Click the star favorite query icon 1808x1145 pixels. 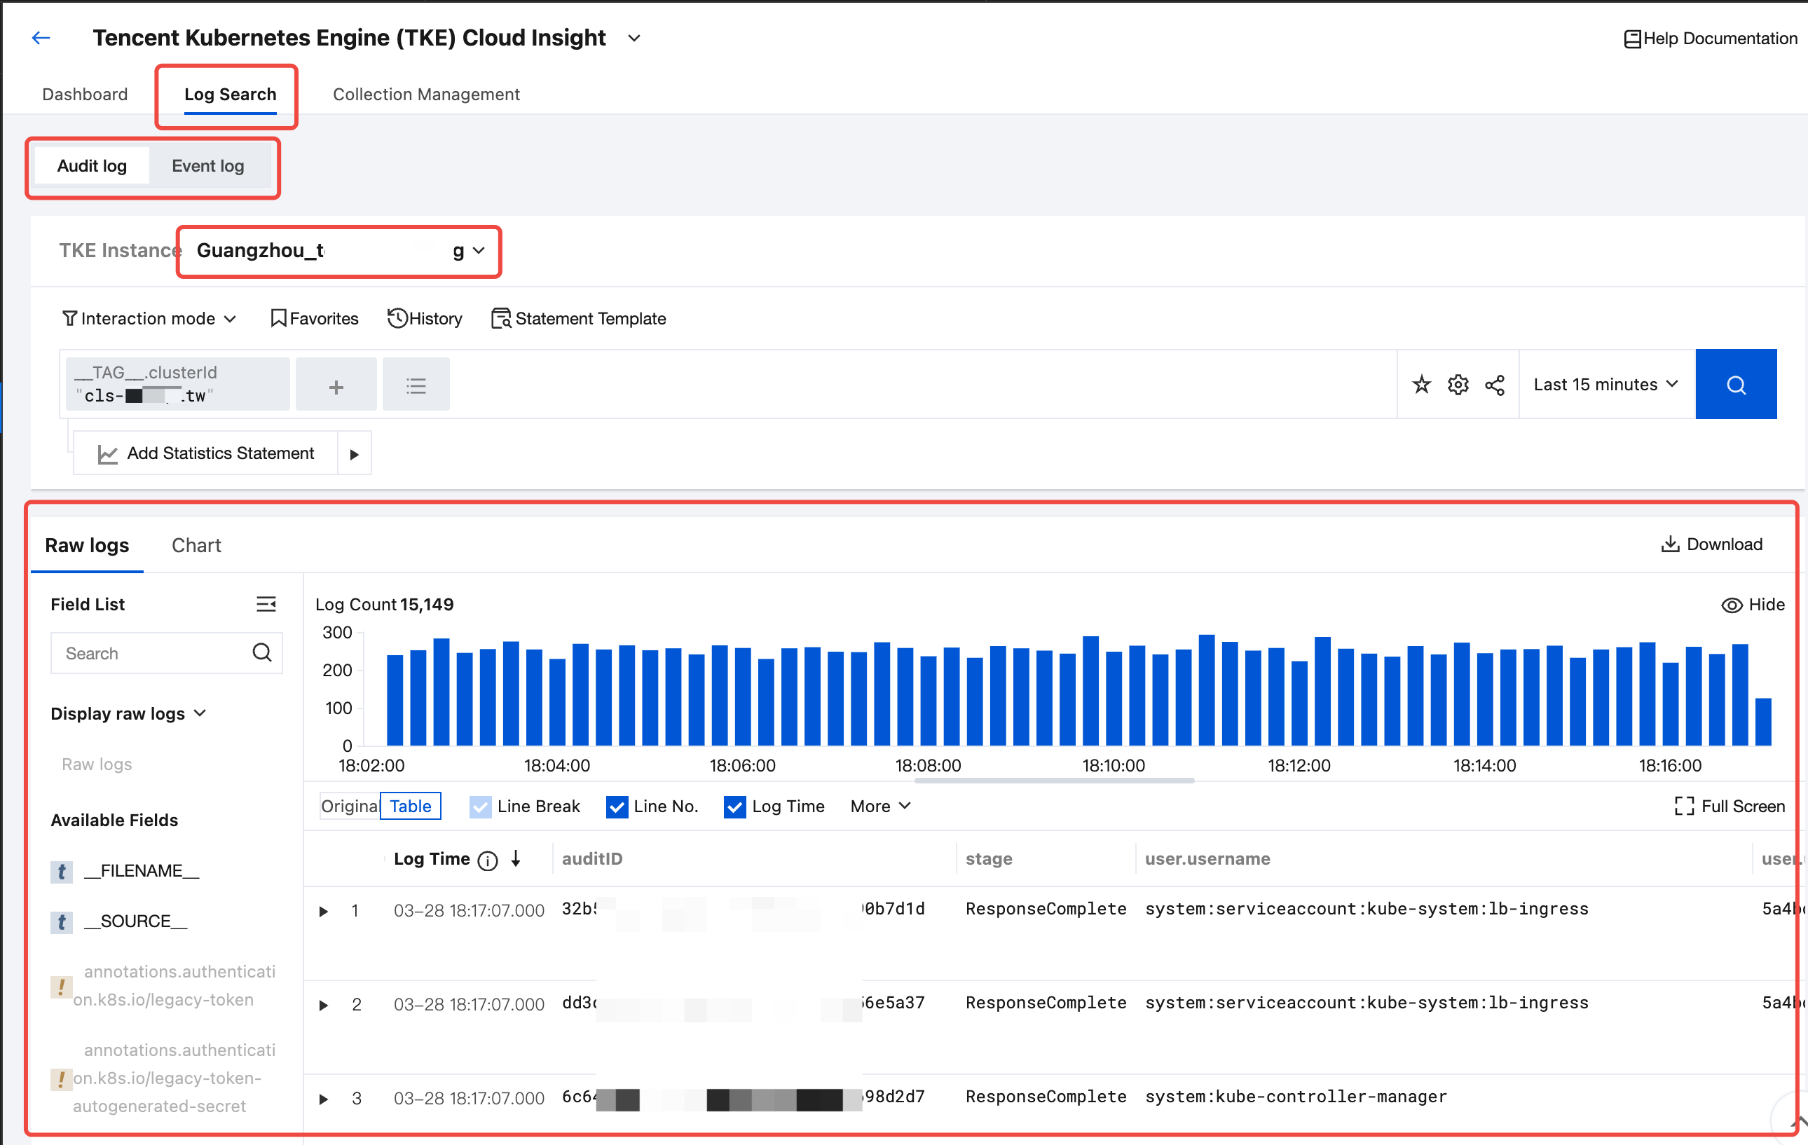[x=1421, y=385]
